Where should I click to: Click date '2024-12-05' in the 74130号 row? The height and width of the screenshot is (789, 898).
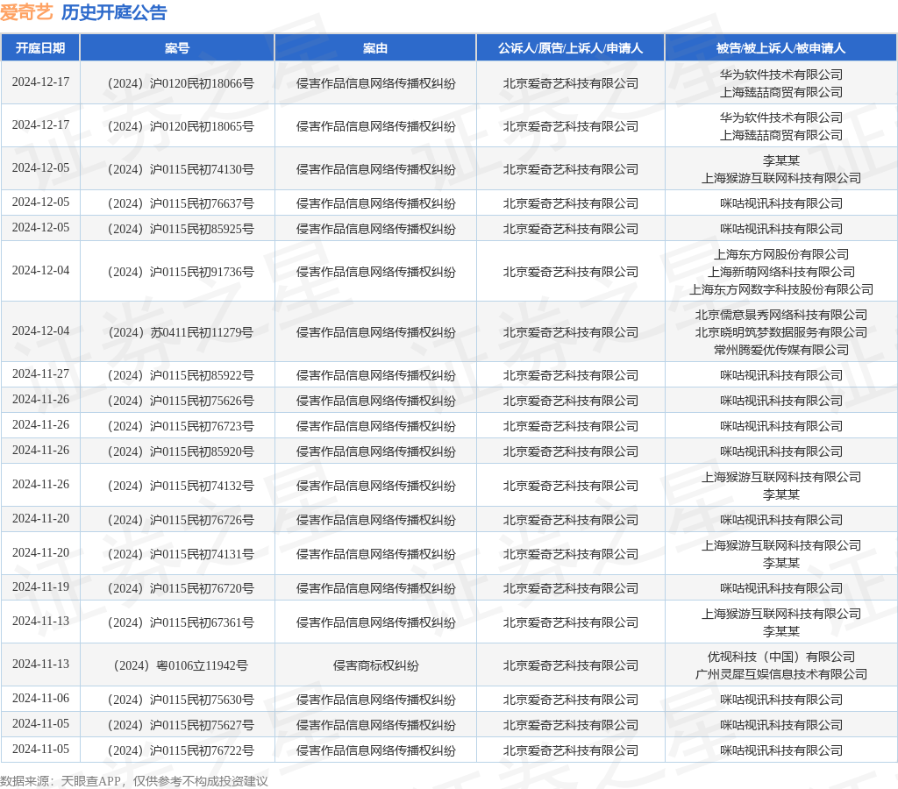(40, 167)
